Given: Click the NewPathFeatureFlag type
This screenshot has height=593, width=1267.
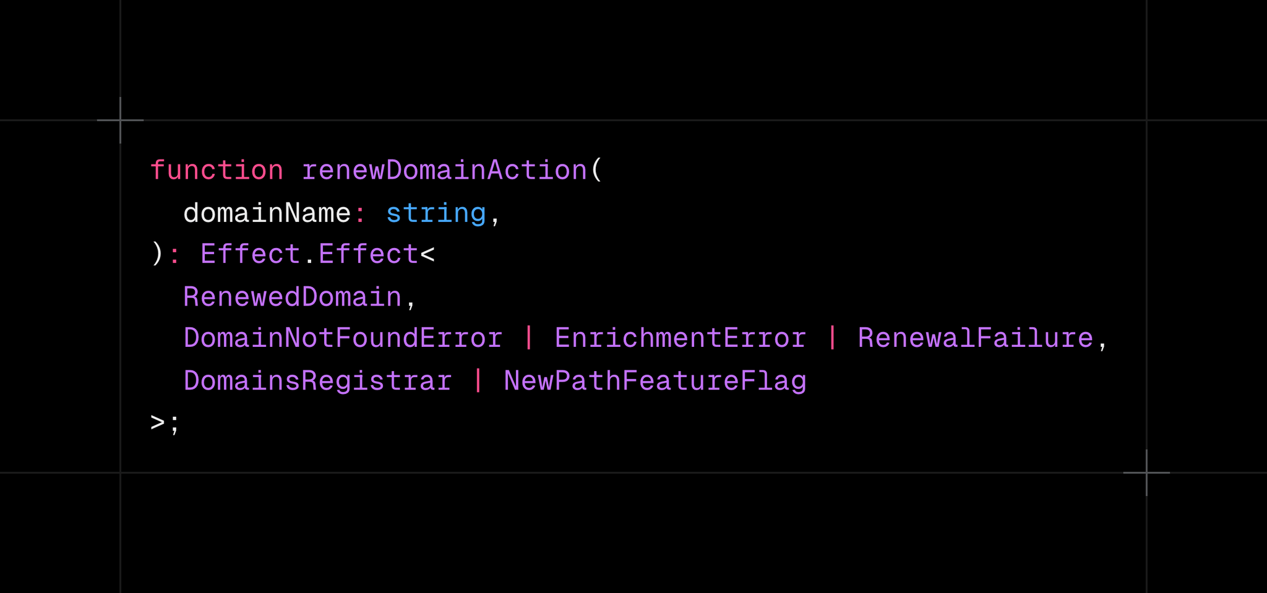Looking at the screenshot, I should pyautogui.click(x=655, y=382).
